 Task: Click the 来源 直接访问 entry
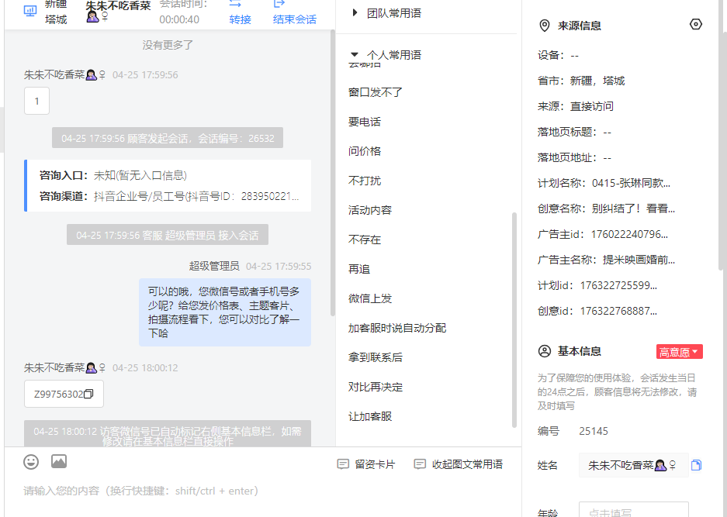(576, 106)
